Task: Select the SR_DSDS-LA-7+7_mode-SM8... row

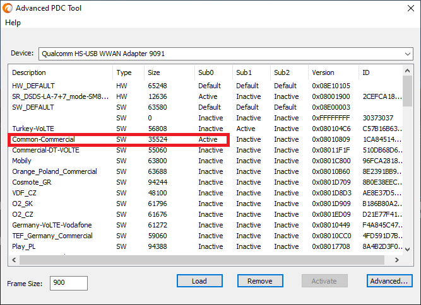Action: [205, 96]
